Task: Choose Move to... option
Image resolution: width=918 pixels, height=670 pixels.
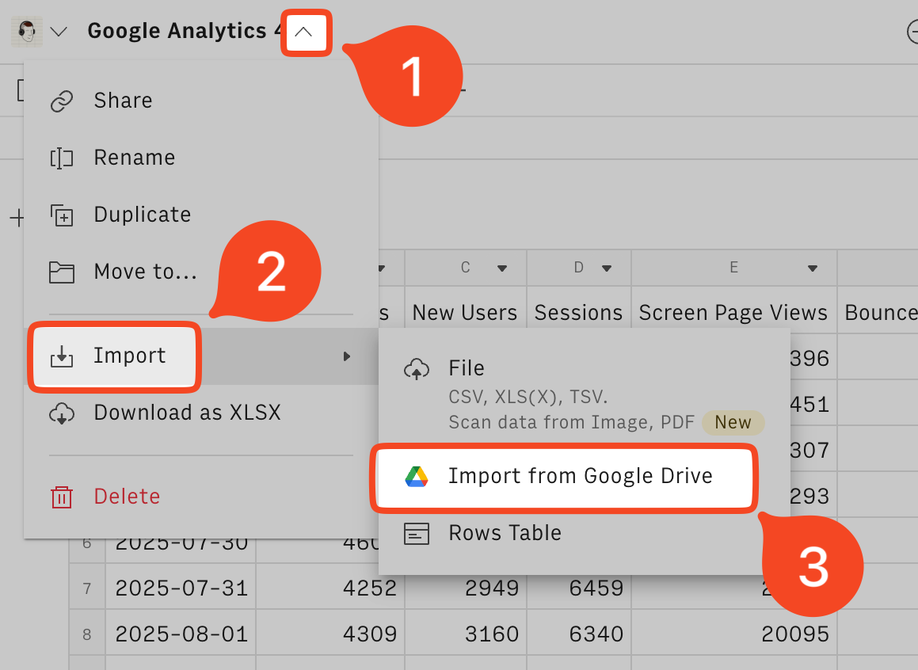Action: [201, 272]
